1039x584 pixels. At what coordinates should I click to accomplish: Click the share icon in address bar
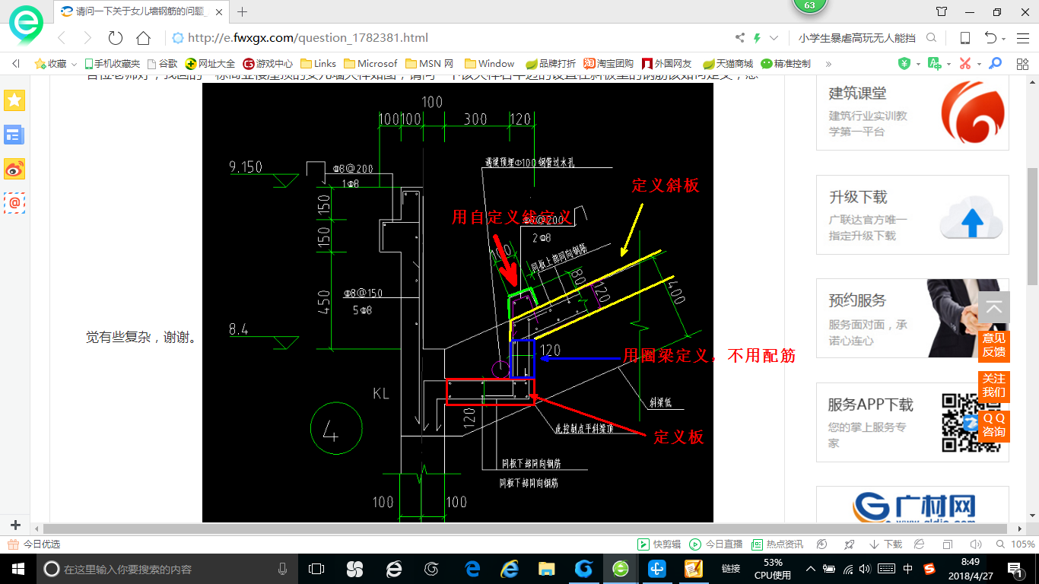click(x=739, y=38)
